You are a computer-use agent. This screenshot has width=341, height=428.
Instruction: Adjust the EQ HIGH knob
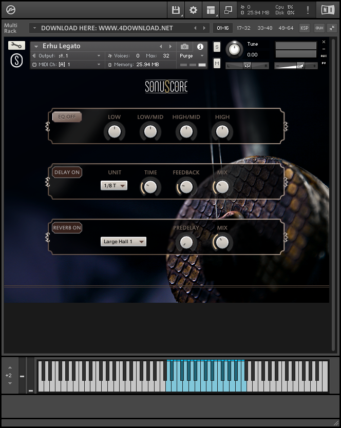[x=222, y=131]
